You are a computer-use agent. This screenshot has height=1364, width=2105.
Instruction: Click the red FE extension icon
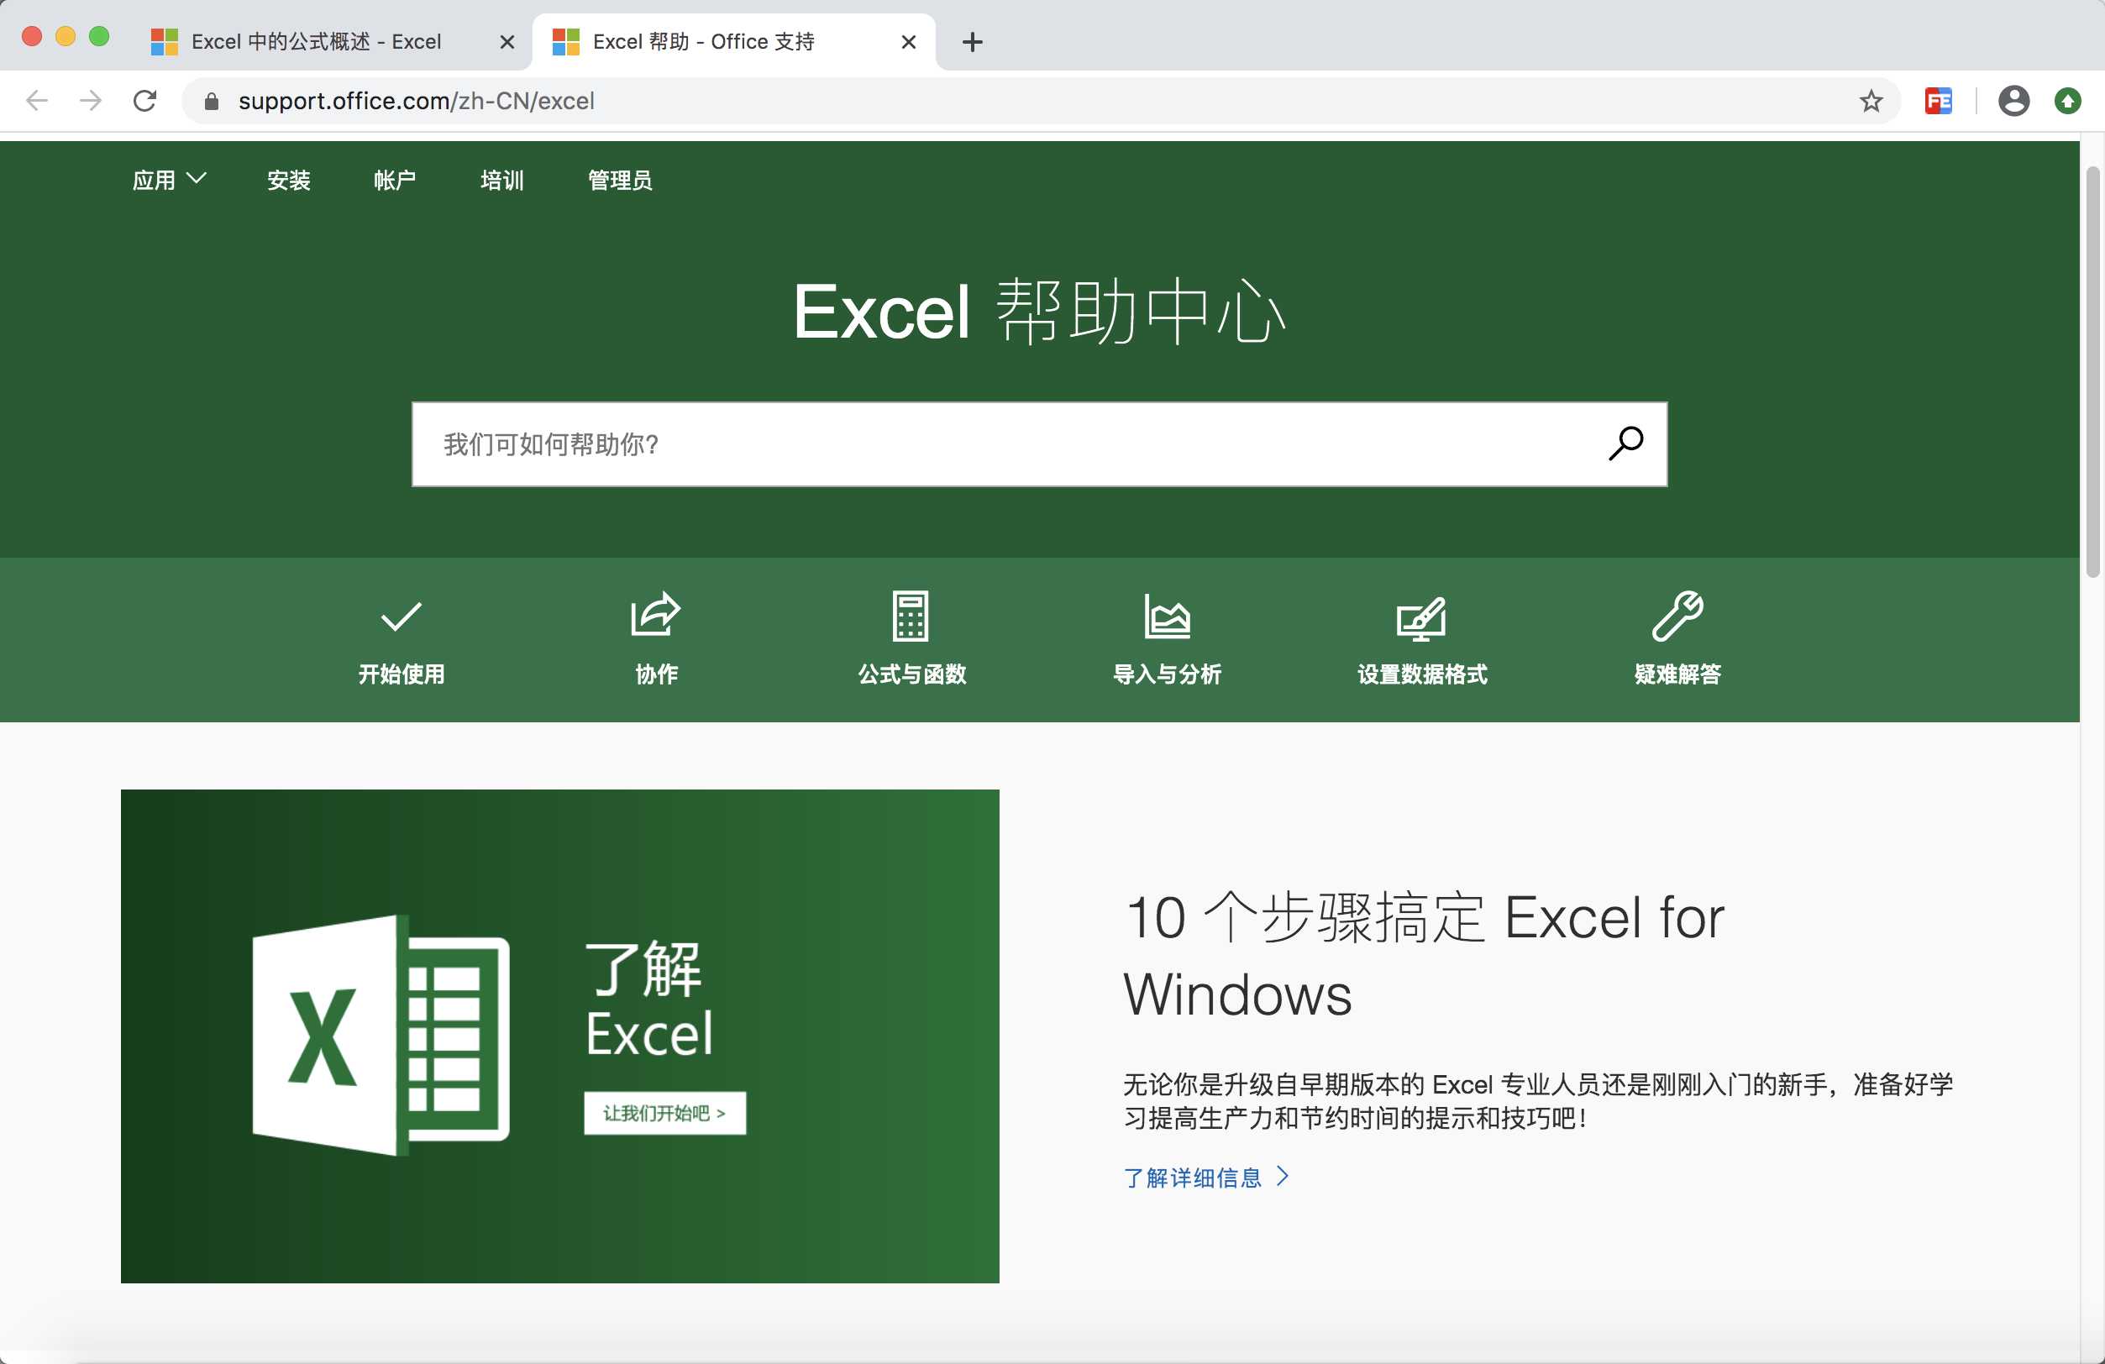point(1938,101)
